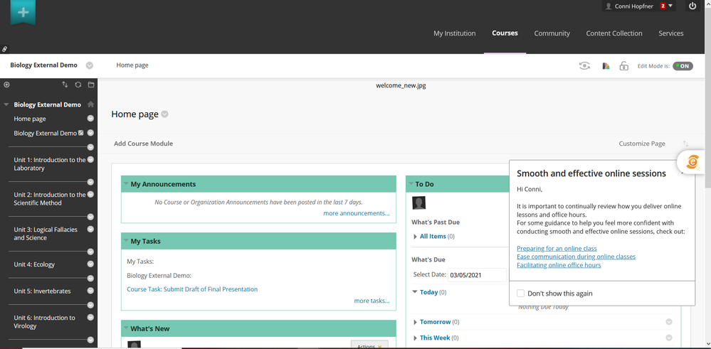Open options for the Home page menu item

90,119
